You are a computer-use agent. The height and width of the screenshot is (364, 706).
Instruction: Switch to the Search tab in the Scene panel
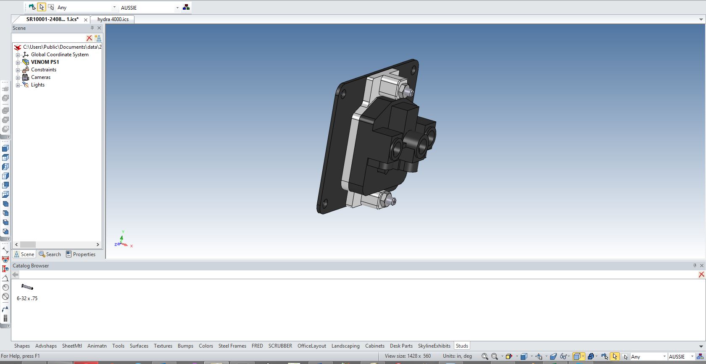[x=50, y=254]
